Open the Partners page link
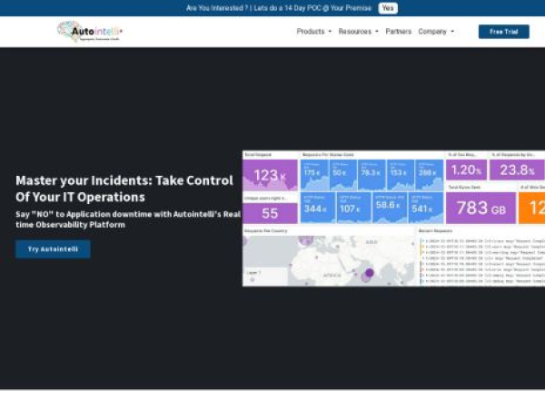Image resolution: width=545 pixels, height=408 pixels. [399, 32]
